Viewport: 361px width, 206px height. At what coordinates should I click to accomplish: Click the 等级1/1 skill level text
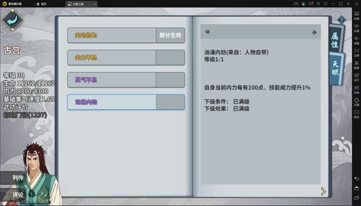[214, 60]
